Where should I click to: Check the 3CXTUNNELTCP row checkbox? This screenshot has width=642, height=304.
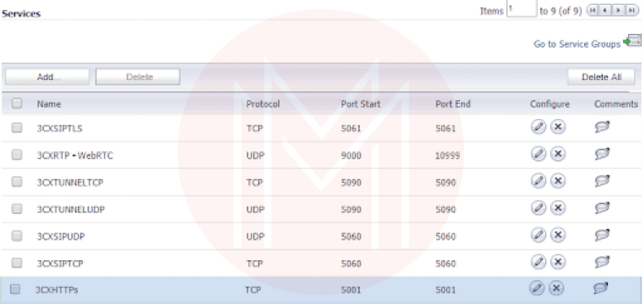(17, 182)
